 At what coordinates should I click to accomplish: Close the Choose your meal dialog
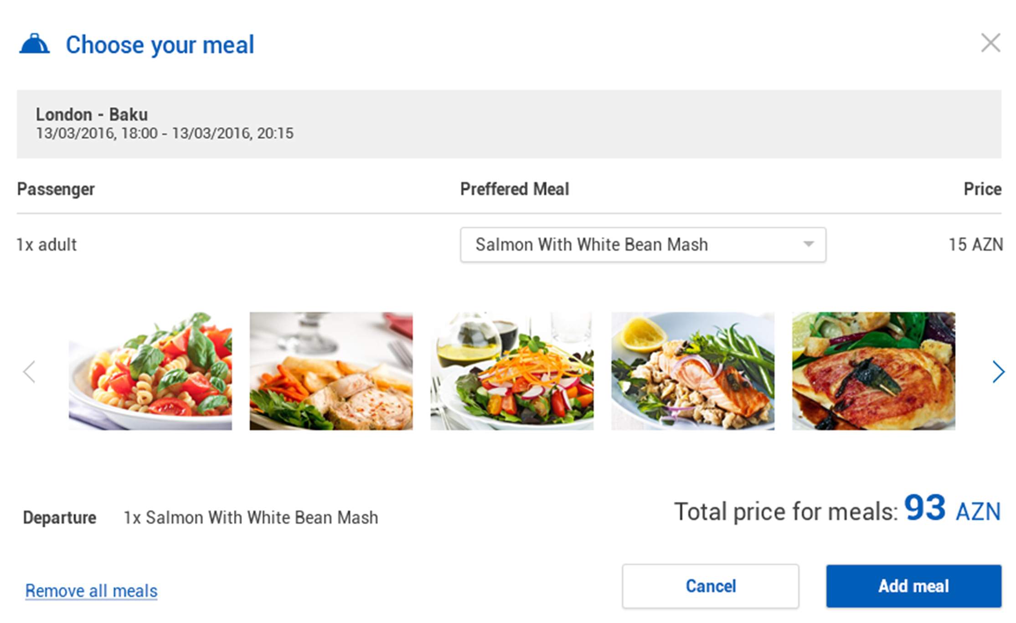point(990,43)
